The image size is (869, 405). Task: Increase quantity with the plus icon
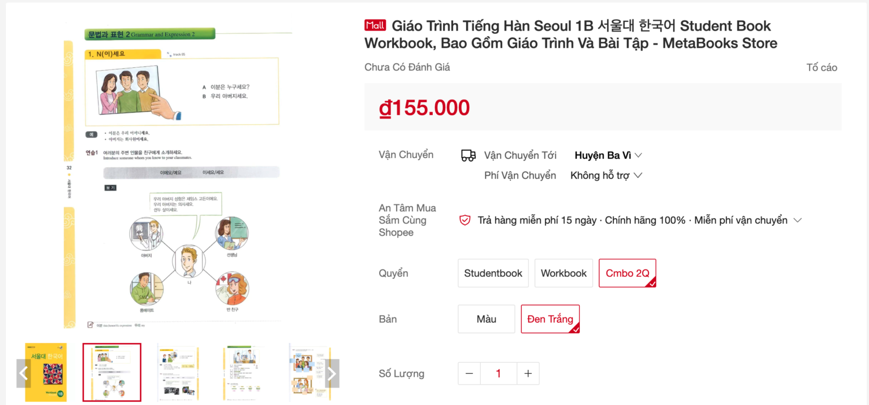tap(527, 373)
